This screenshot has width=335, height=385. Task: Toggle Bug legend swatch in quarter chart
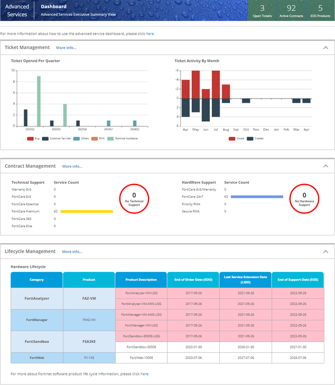[x=30, y=139]
